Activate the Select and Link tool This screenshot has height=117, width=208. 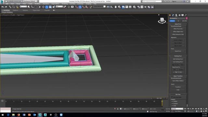click(10, 7)
